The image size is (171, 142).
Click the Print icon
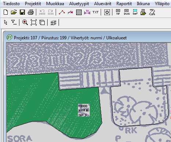coord(31,12)
